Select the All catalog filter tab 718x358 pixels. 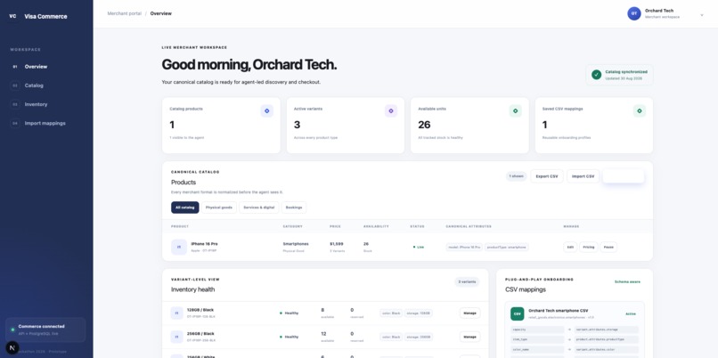tap(185, 207)
